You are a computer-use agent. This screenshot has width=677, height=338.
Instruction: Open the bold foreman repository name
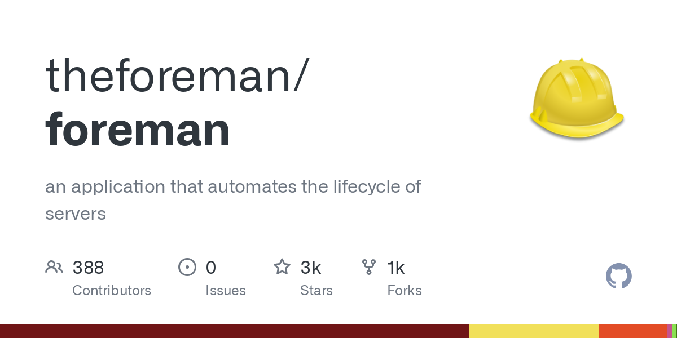pos(138,130)
